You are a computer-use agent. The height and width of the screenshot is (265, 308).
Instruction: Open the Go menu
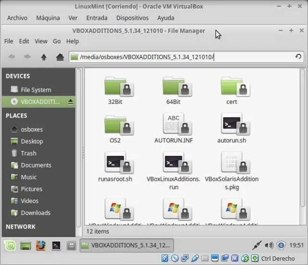point(57,41)
